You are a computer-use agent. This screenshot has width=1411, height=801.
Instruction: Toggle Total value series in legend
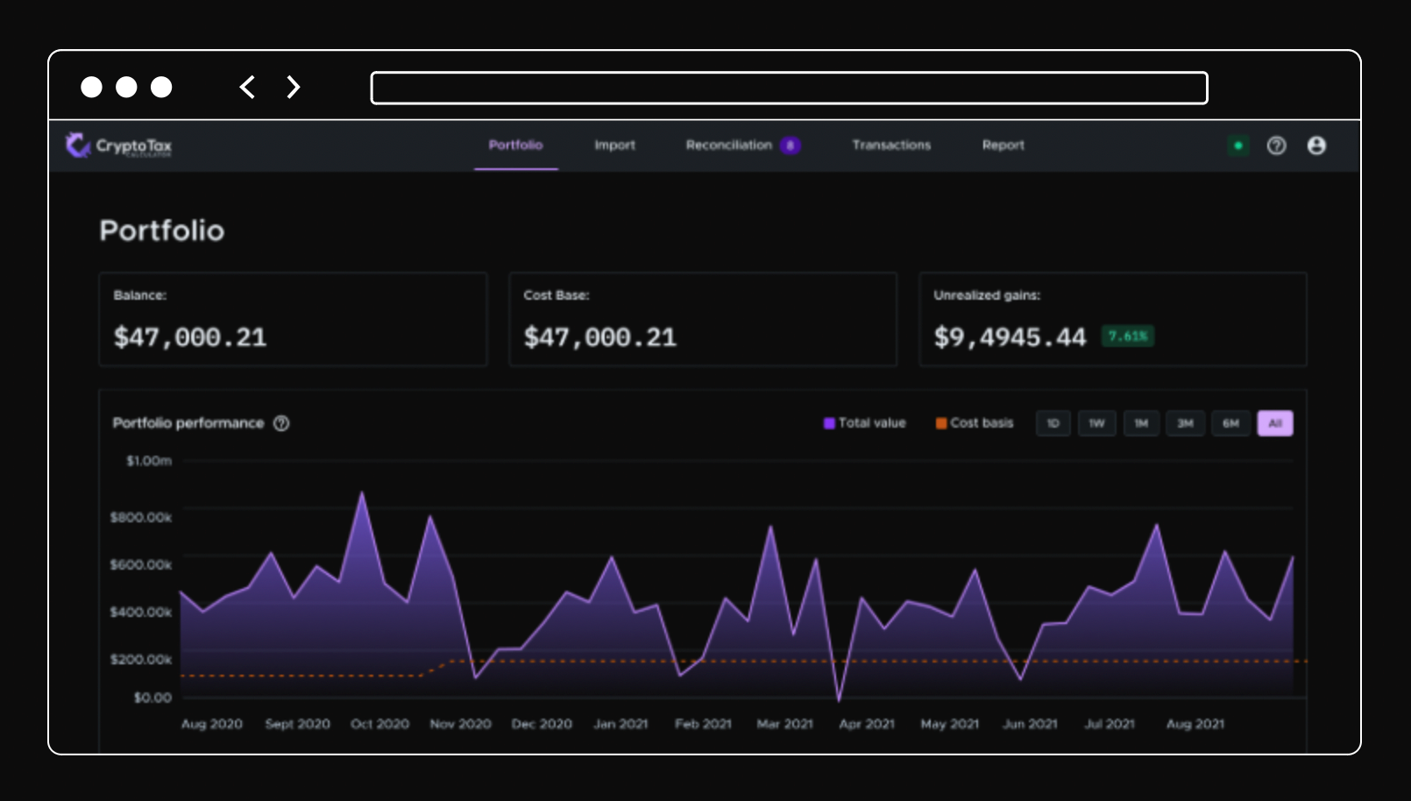[x=864, y=423]
